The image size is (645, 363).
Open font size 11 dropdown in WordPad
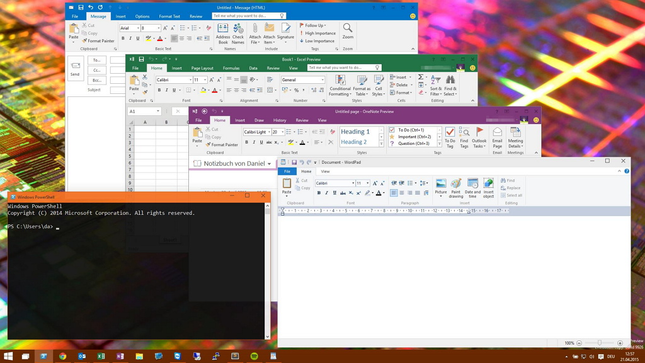(x=367, y=183)
